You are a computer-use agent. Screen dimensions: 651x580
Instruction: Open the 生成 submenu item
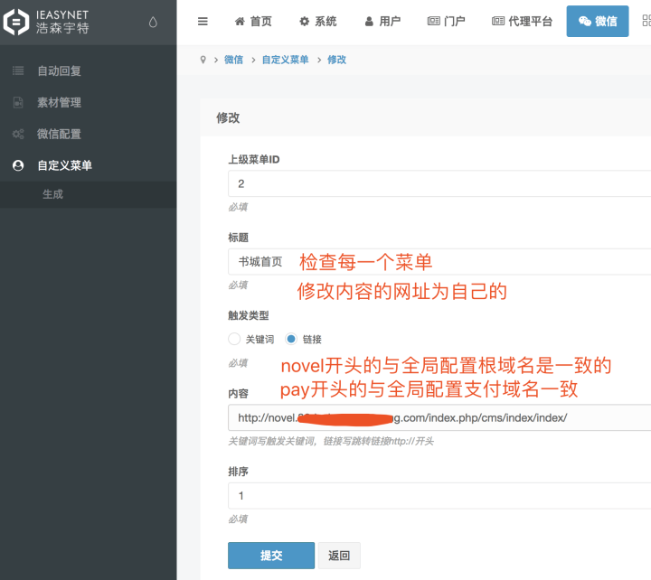click(52, 194)
